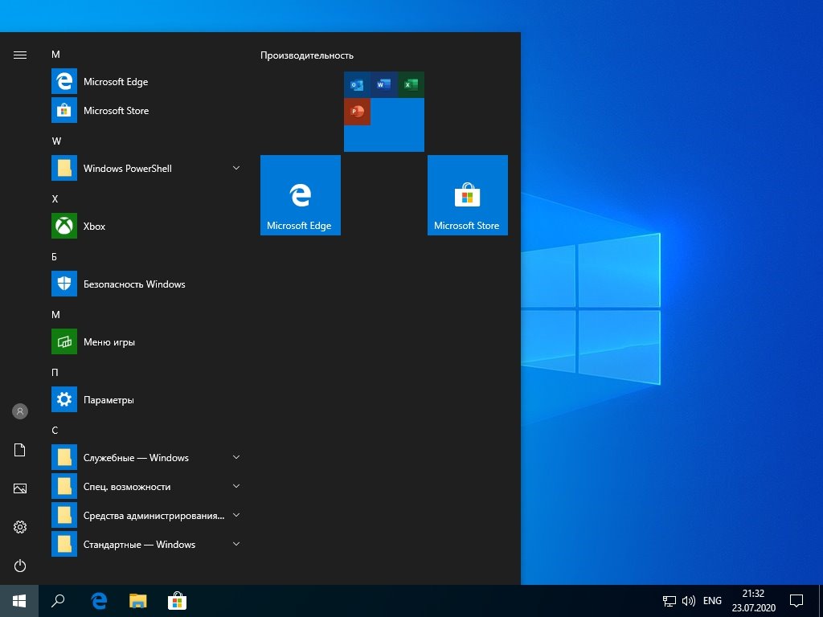Image resolution: width=823 pixels, height=617 pixels.
Task: Expand Служебные — Windows folder chevron
Action: (236, 457)
